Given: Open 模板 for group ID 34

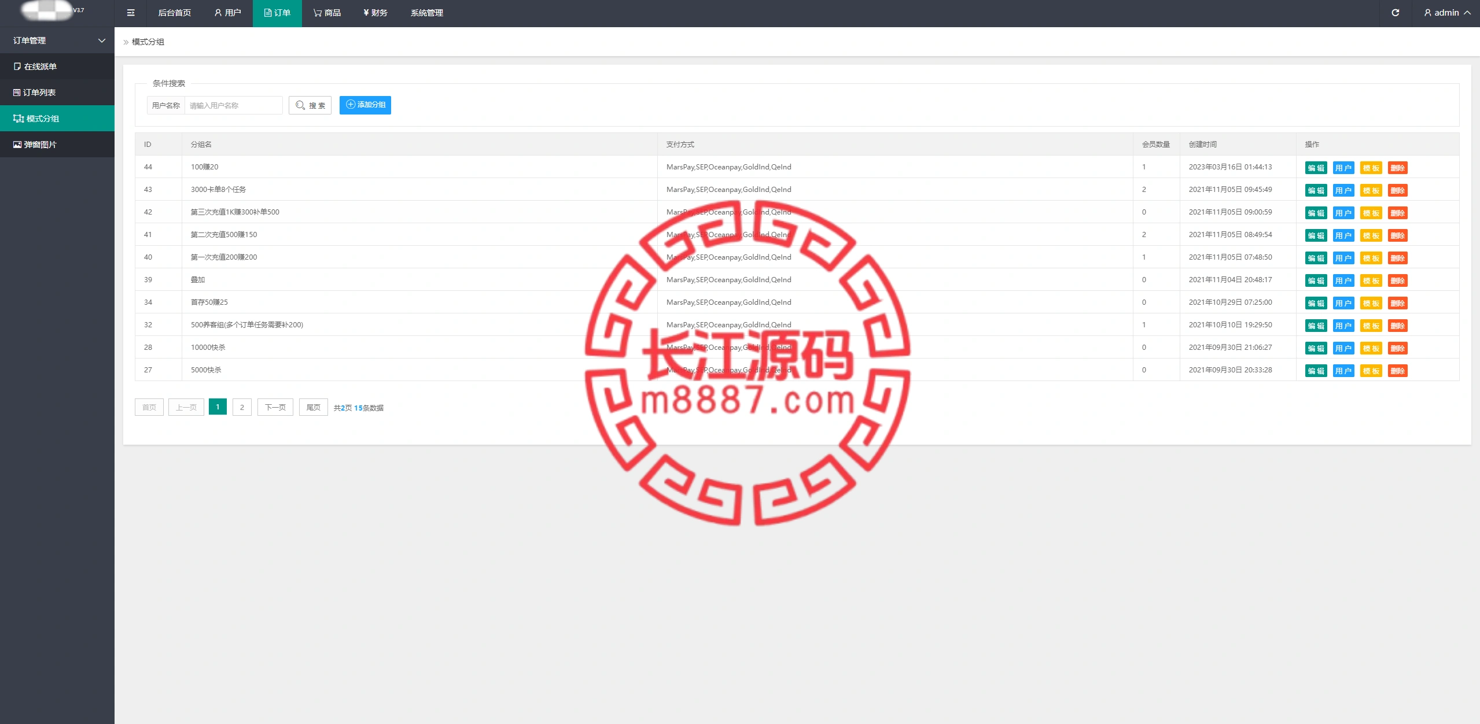Looking at the screenshot, I should [1371, 303].
